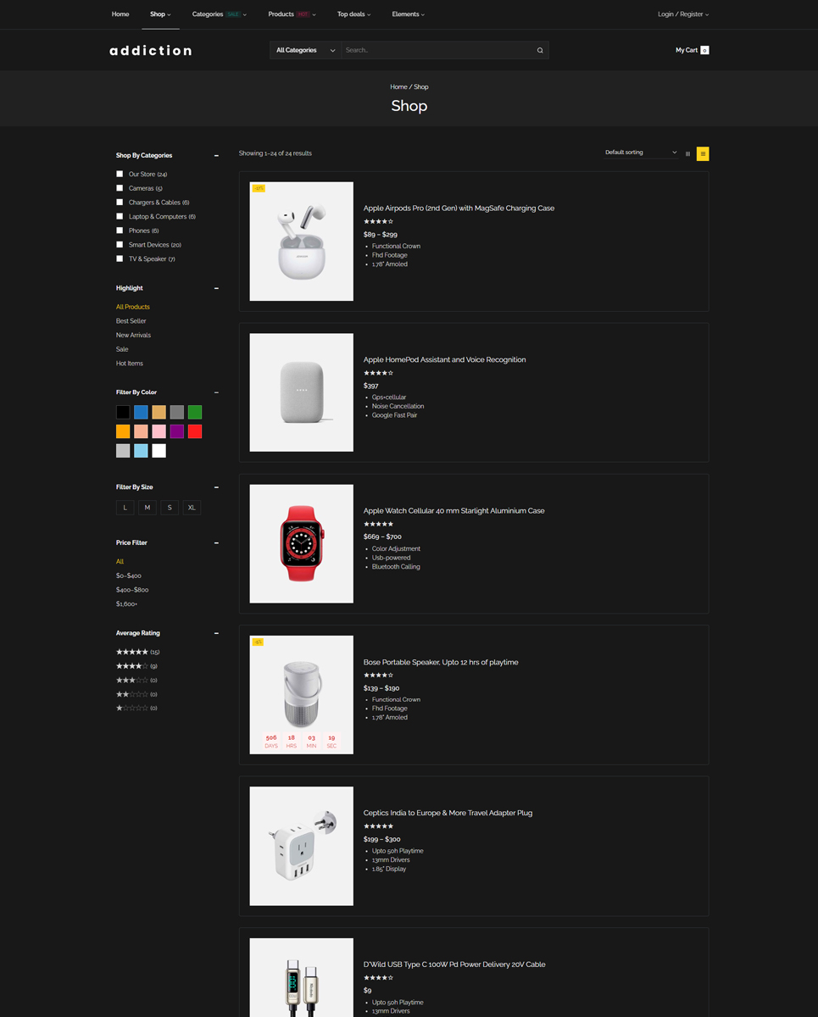Collapse the Average Rating section

point(216,633)
